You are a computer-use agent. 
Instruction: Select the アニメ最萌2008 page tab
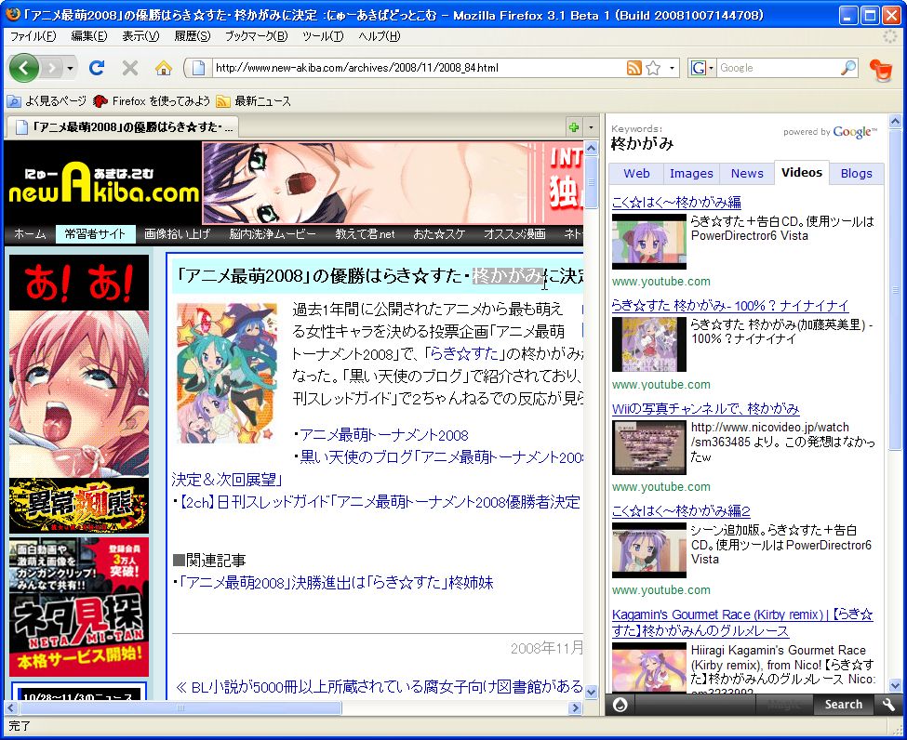(x=122, y=127)
